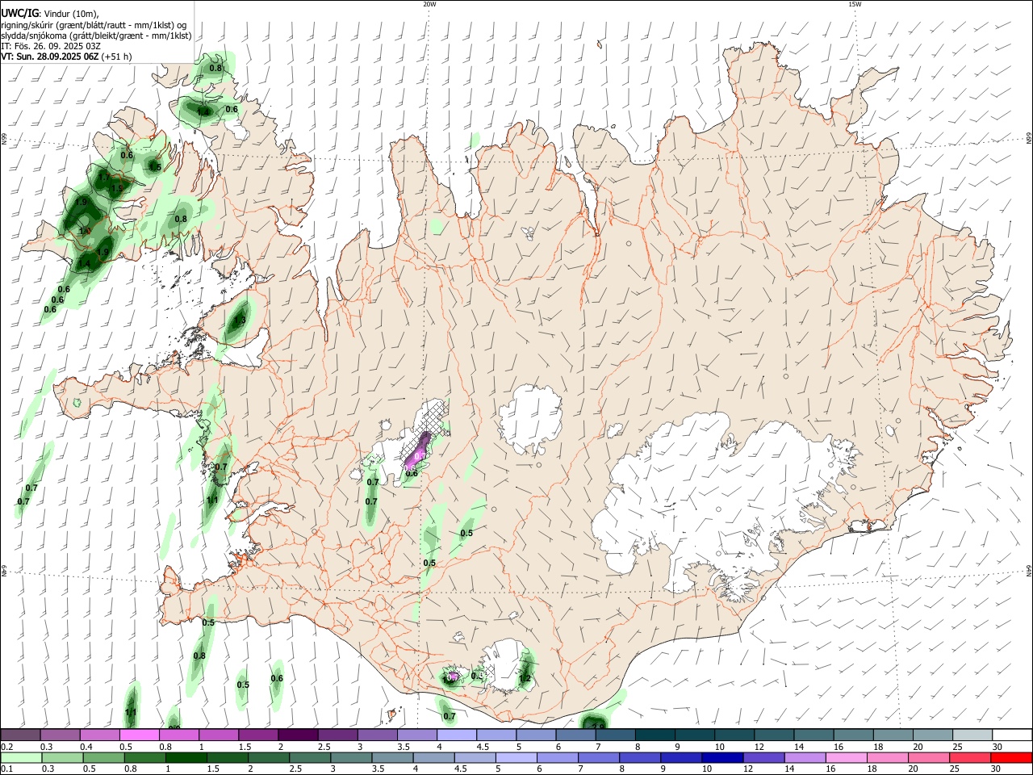
Task: Click the '25' label in the top legend row
Action: pyautogui.click(x=956, y=747)
